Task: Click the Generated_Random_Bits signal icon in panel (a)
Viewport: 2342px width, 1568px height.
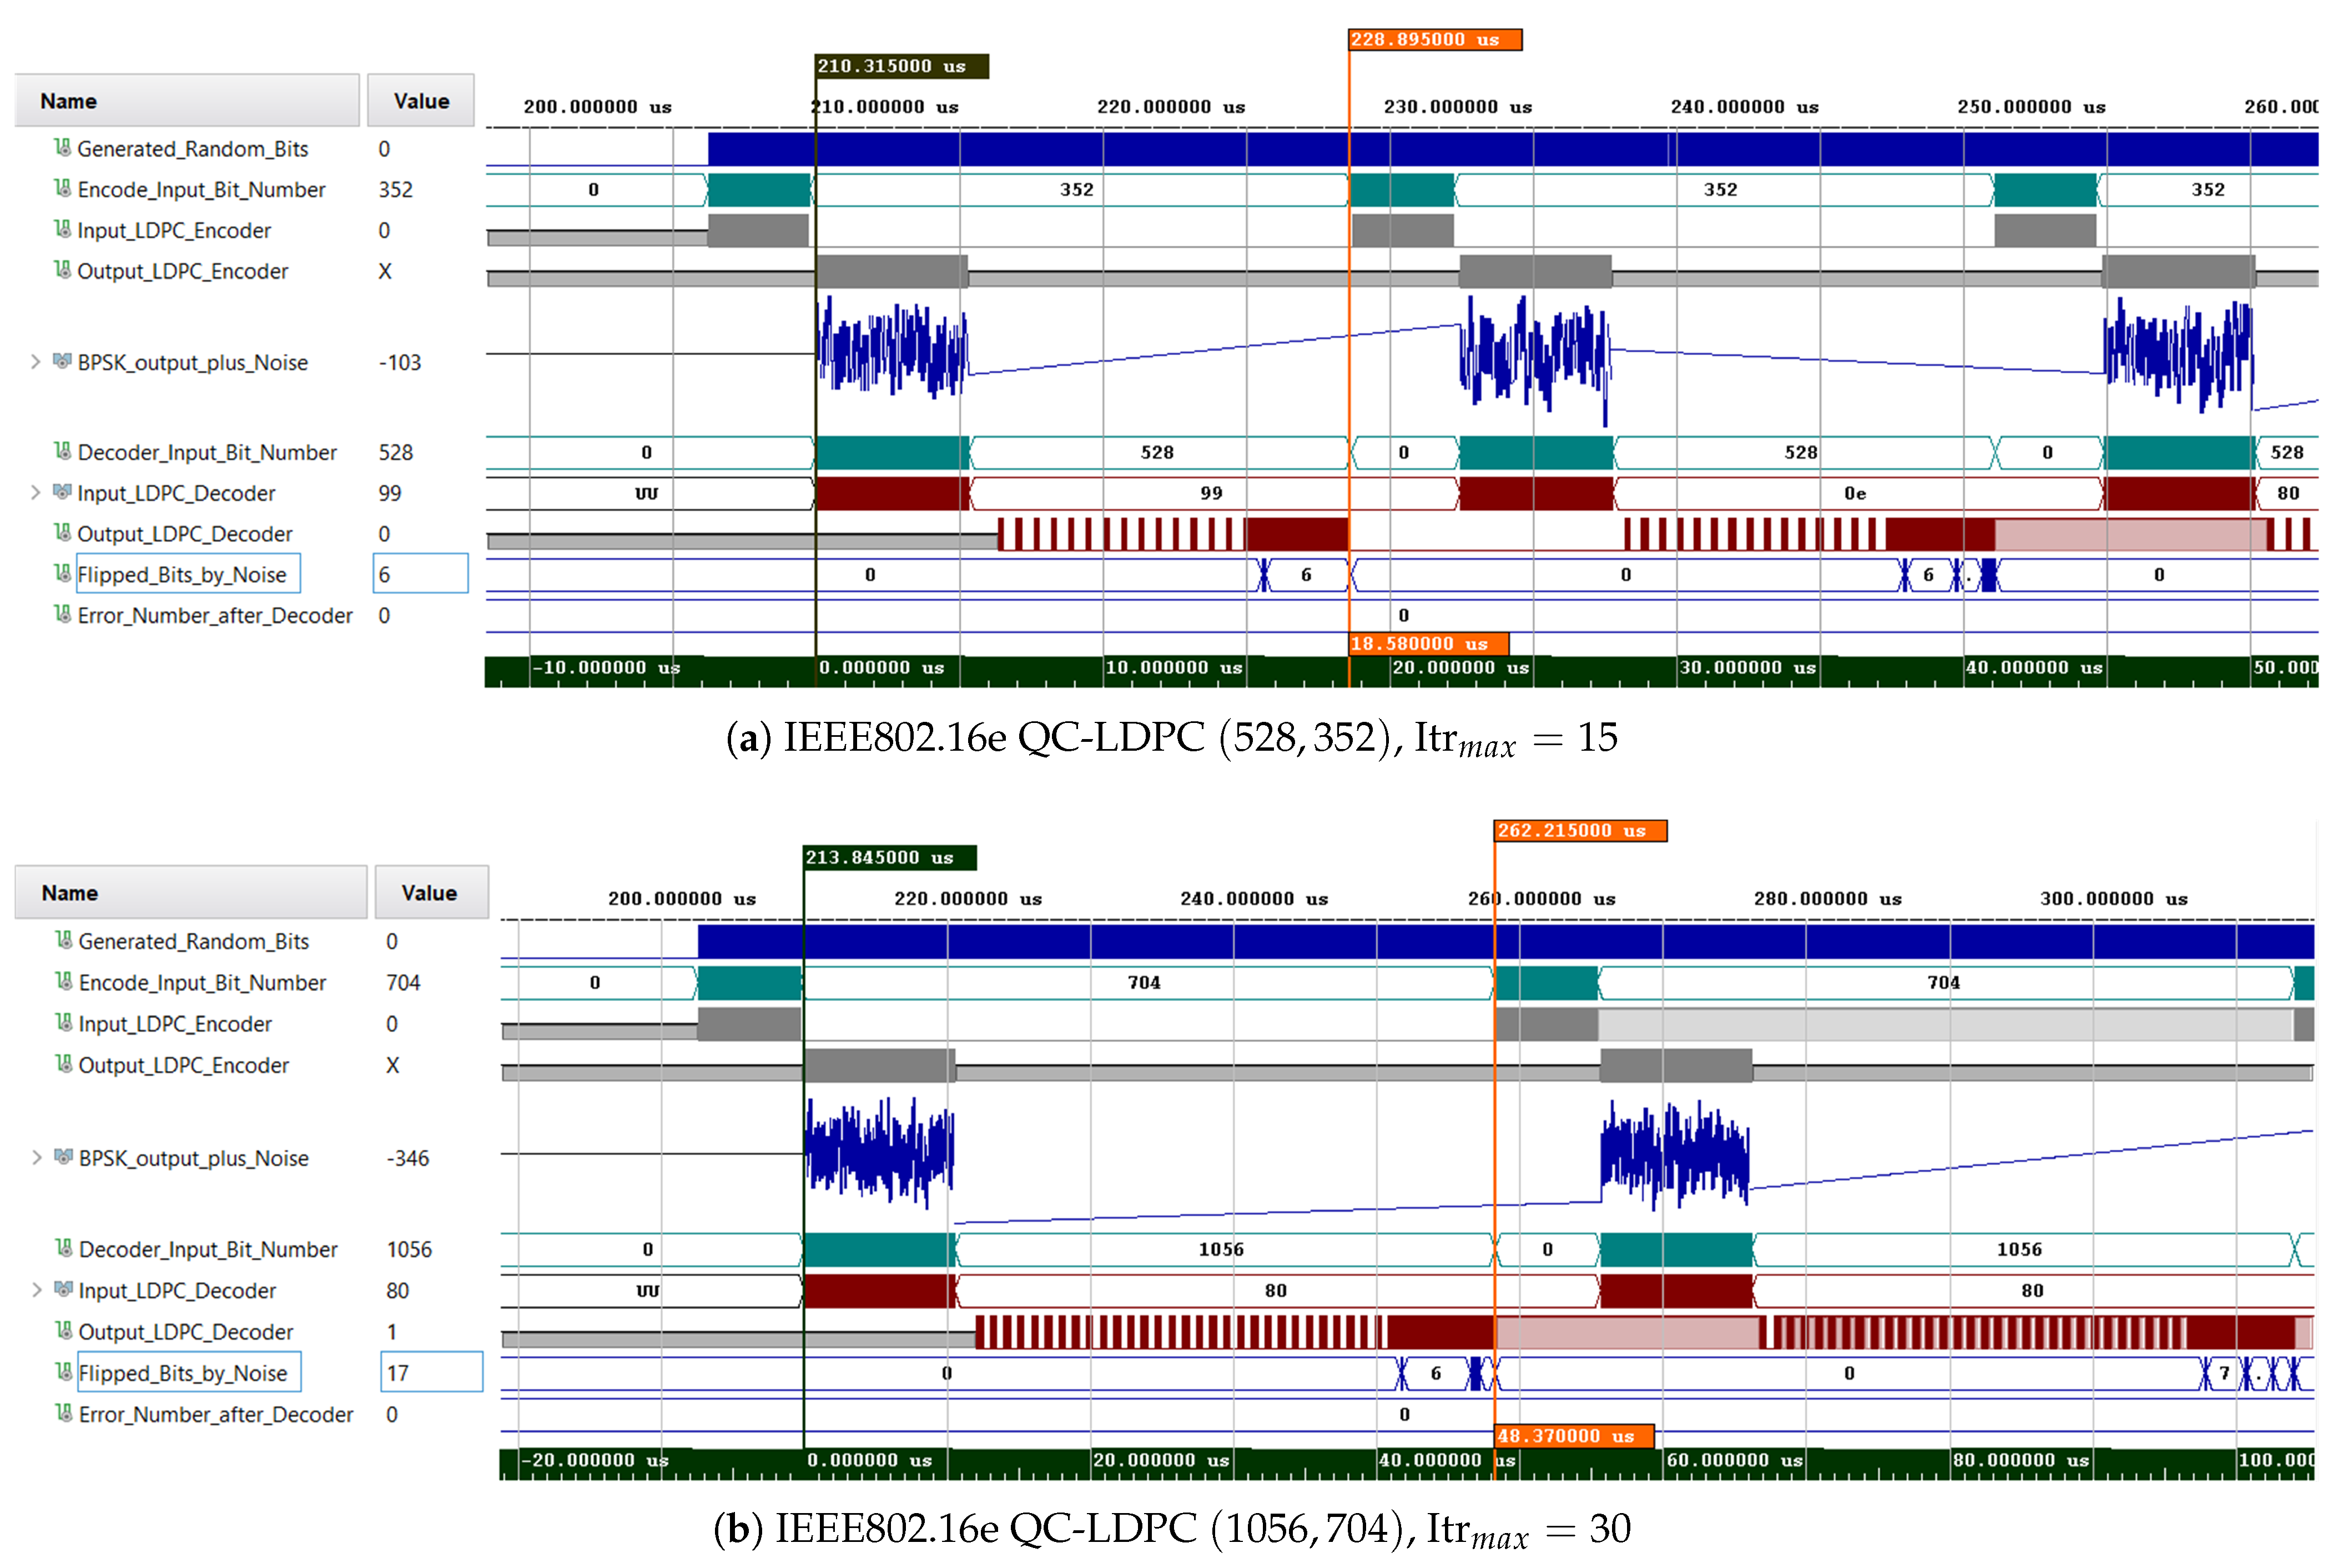Action: pyautogui.click(x=62, y=148)
